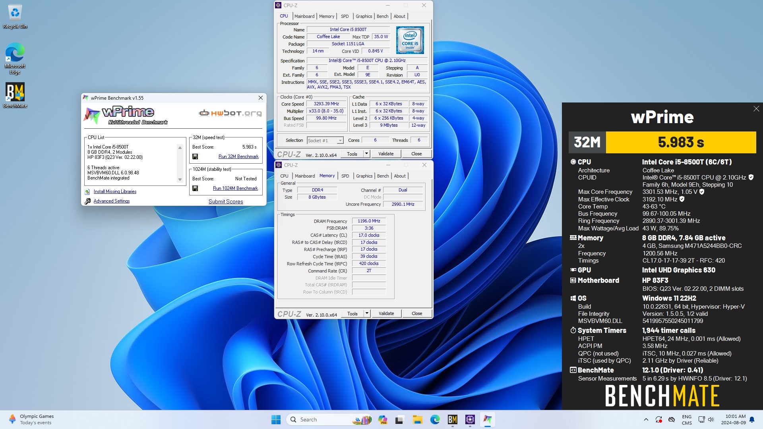Viewport: 763px width, 429px height.
Task: Click Close button in lower CPU-Z
Action: click(x=417, y=313)
